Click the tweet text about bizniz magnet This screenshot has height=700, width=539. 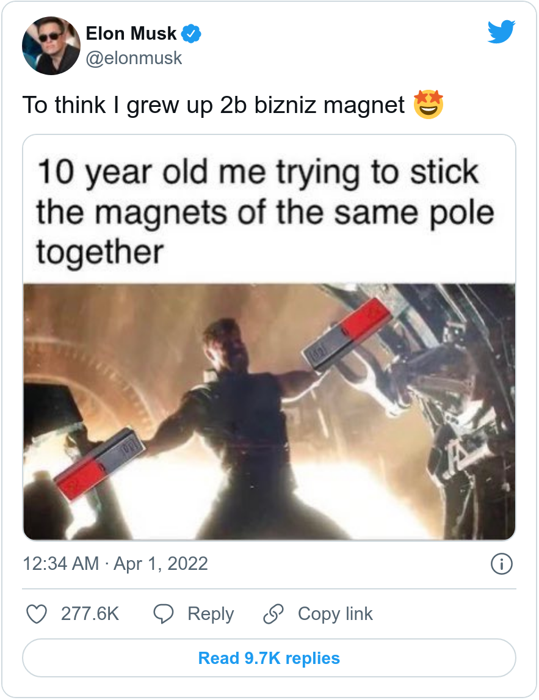[213, 106]
